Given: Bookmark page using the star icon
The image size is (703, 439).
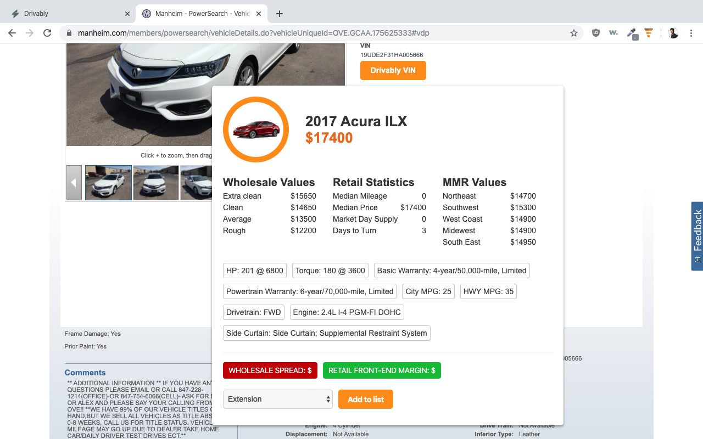Looking at the screenshot, I should pos(574,33).
